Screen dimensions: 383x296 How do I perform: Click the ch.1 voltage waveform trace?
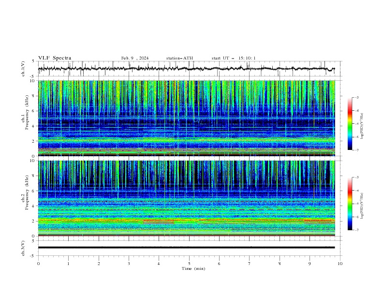(186, 69)
